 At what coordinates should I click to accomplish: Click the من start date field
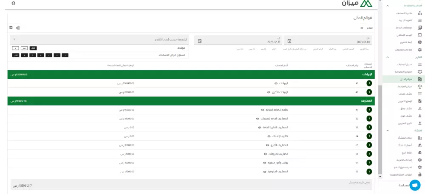coord(328,40)
